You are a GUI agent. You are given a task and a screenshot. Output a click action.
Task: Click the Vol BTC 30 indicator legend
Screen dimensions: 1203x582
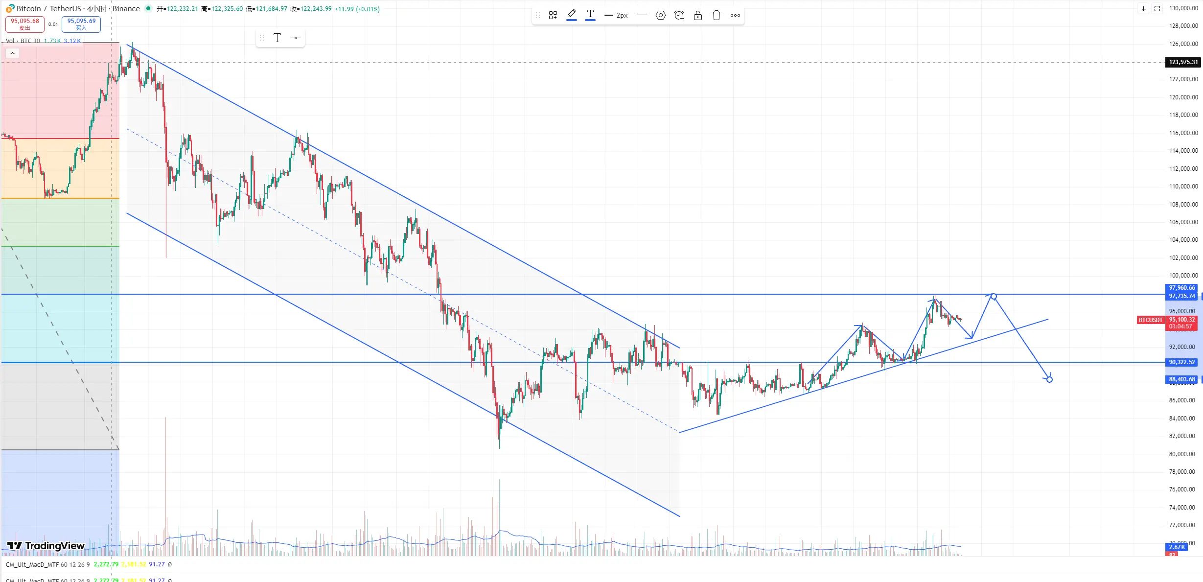pos(23,41)
